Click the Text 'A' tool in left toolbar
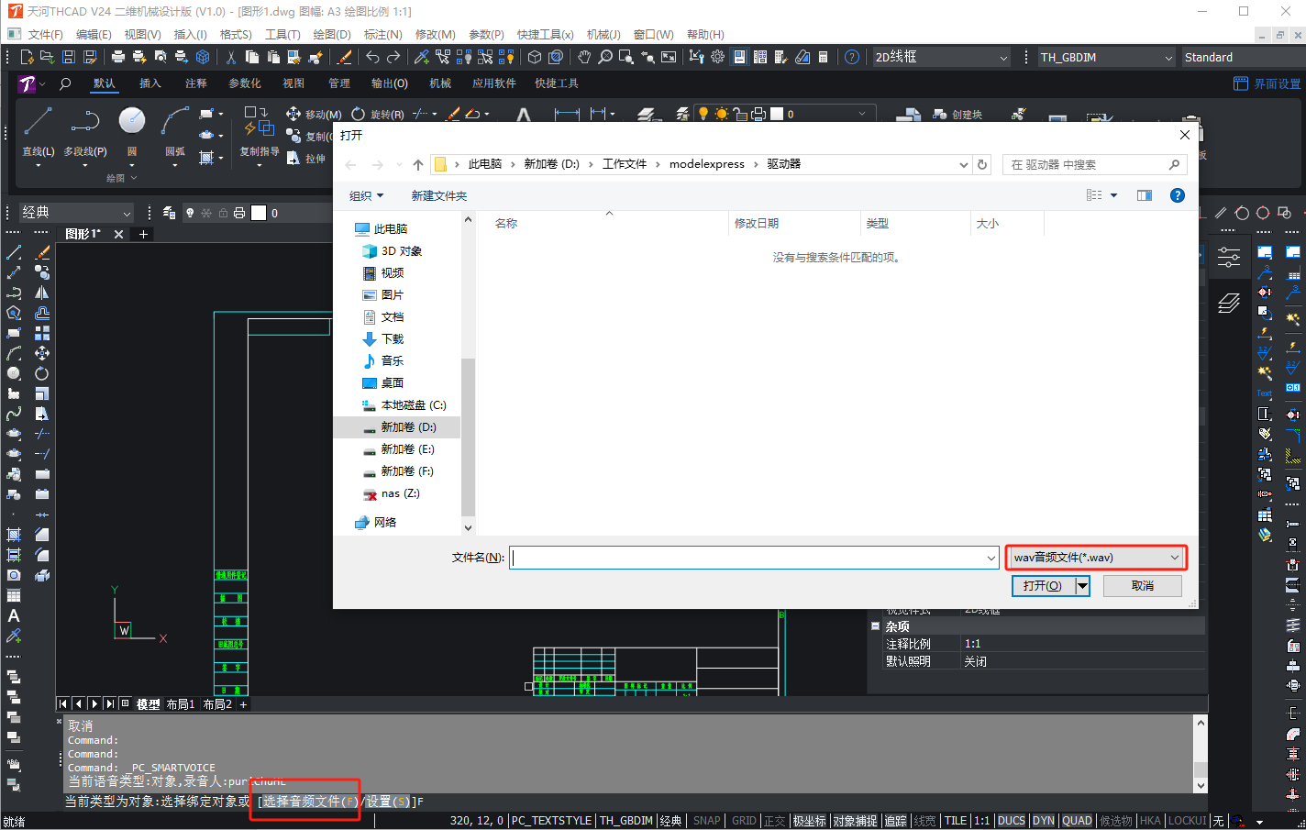Image resolution: width=1306 pixels, height=830 pixels. tap(14, 615)
